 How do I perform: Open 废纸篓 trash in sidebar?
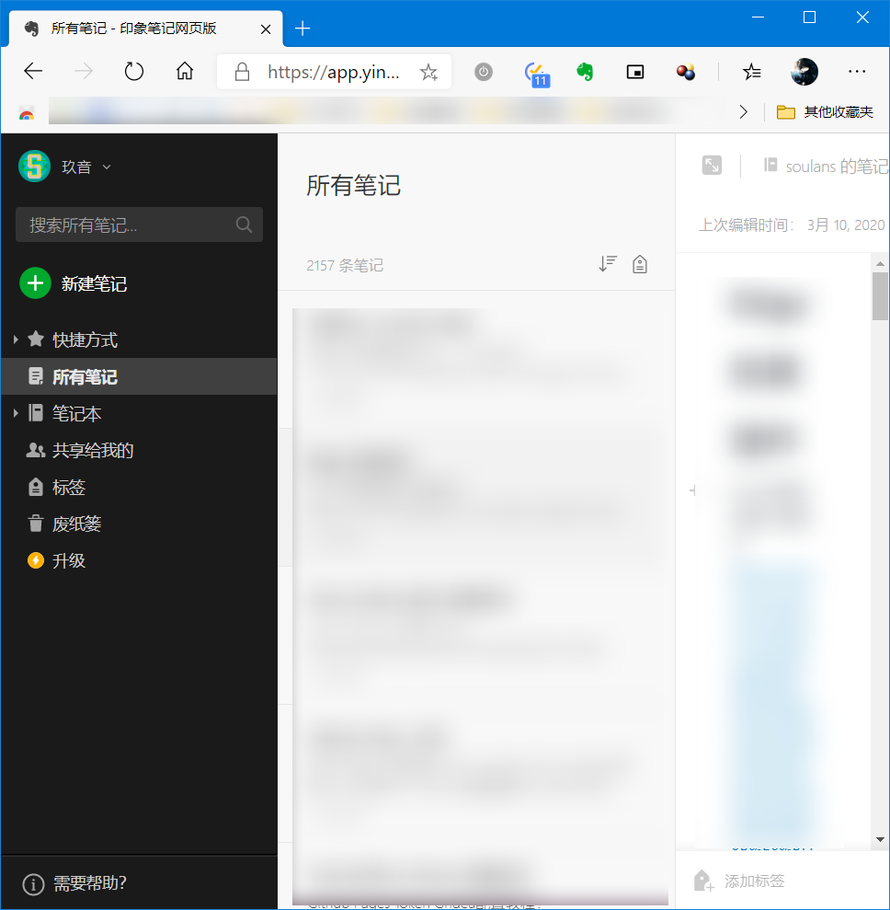[76, 524]
